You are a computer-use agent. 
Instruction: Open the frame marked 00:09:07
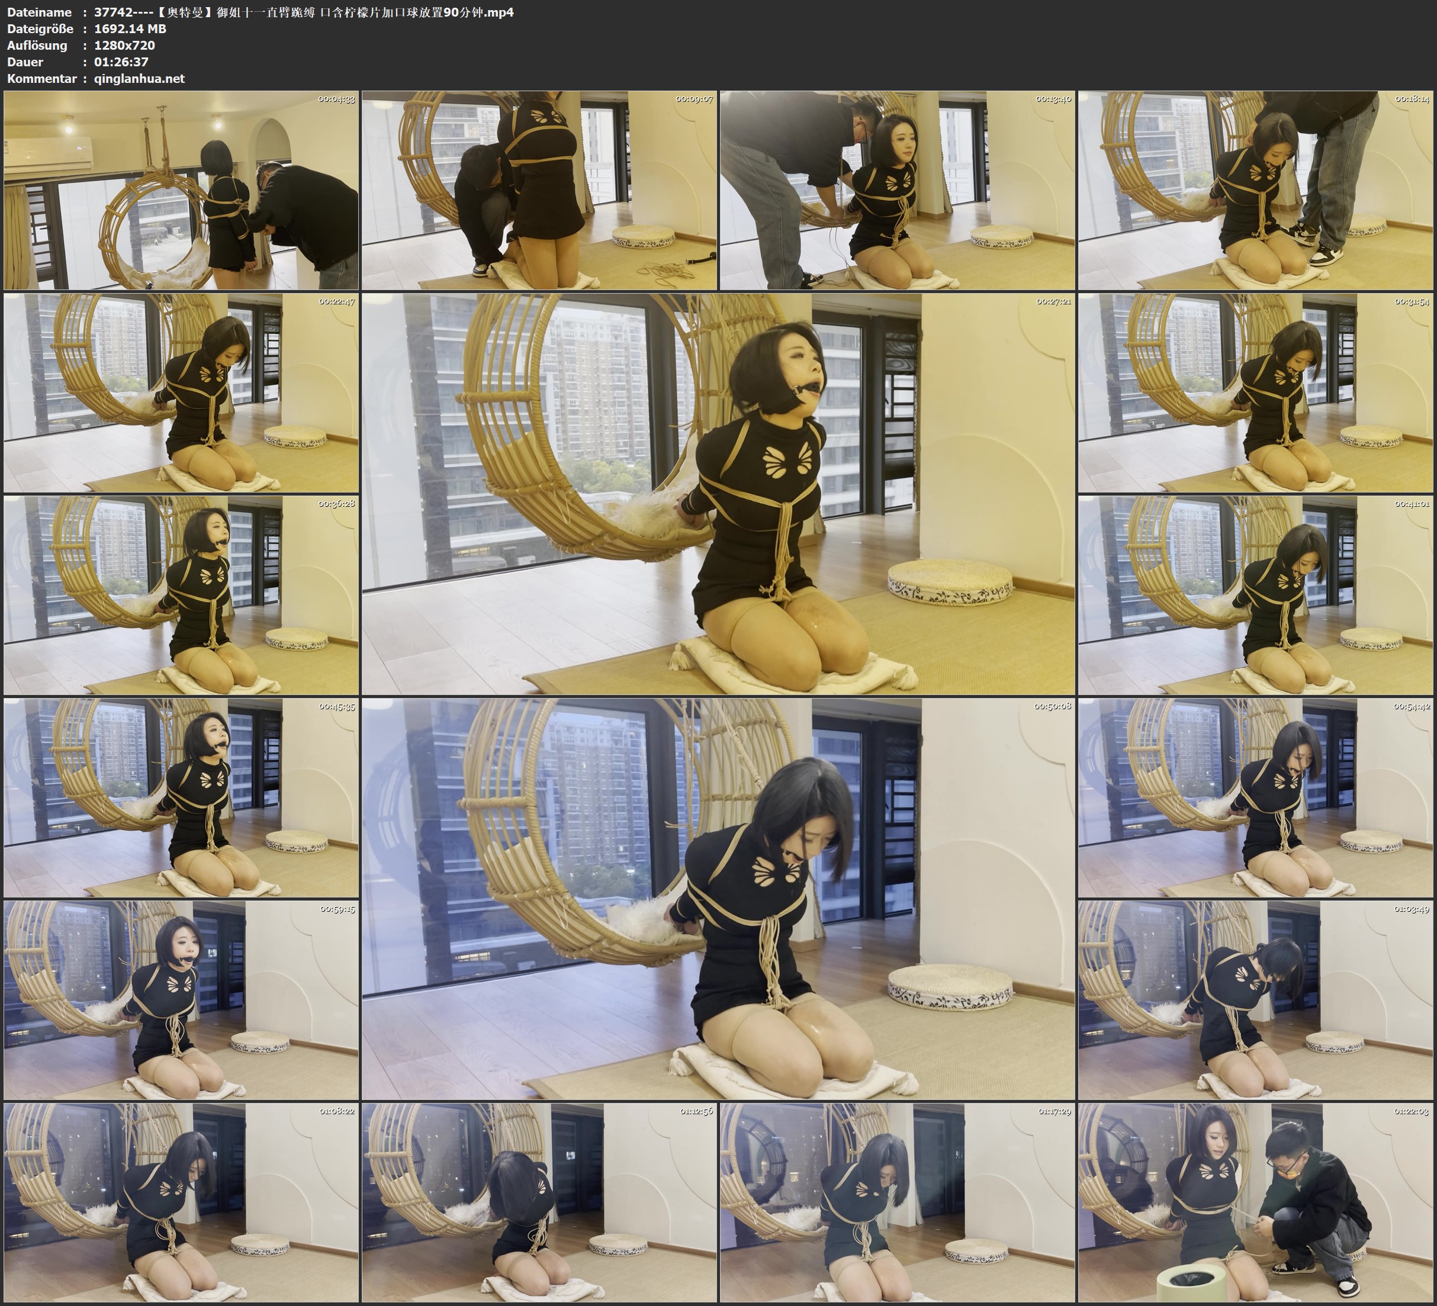click(539, 191)
